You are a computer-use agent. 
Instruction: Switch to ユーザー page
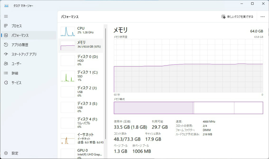click(29, 64)
